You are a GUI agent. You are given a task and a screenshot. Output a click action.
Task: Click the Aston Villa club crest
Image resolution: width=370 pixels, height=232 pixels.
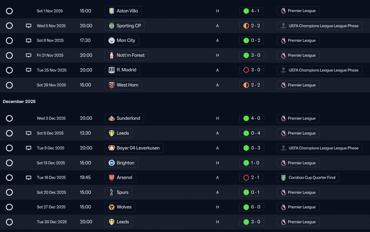pos(112,11)
